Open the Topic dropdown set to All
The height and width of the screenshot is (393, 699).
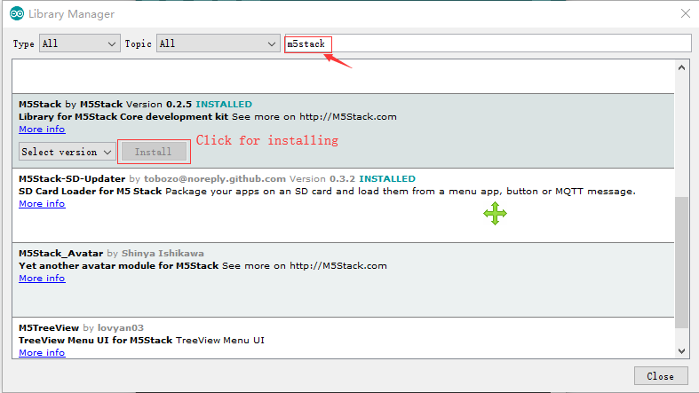click(x=218, y=43)
